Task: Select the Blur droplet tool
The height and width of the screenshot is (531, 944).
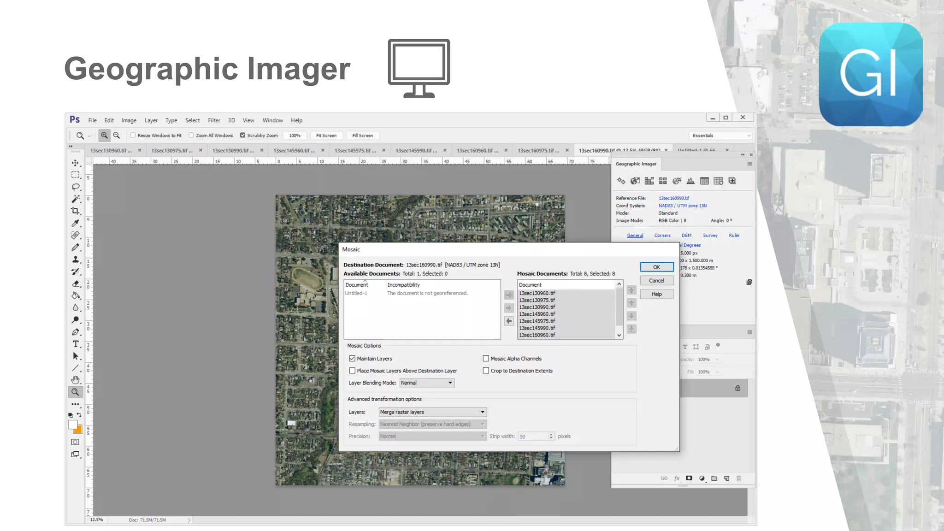Action: (75, 307)
